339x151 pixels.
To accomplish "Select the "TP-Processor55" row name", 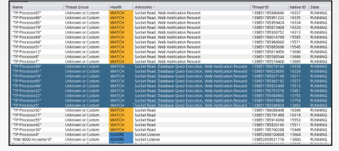I will pos(27,120).
